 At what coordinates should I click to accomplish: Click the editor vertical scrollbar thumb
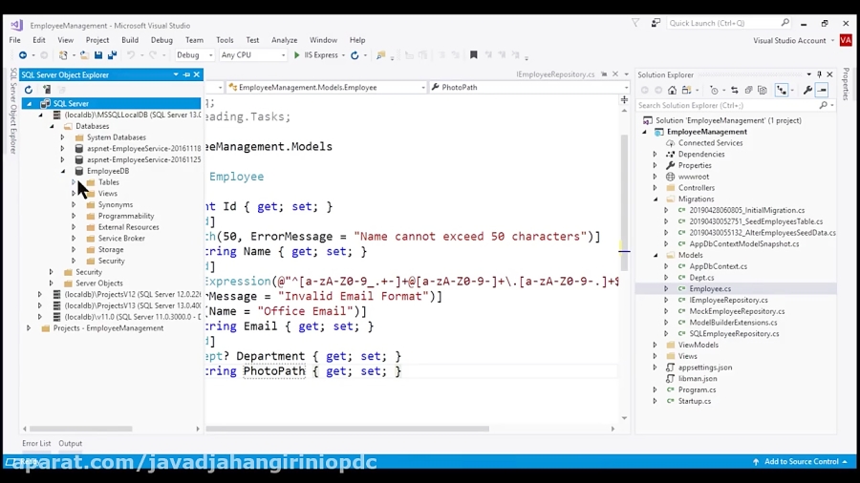pyautogui.click(x=624, y=202)
